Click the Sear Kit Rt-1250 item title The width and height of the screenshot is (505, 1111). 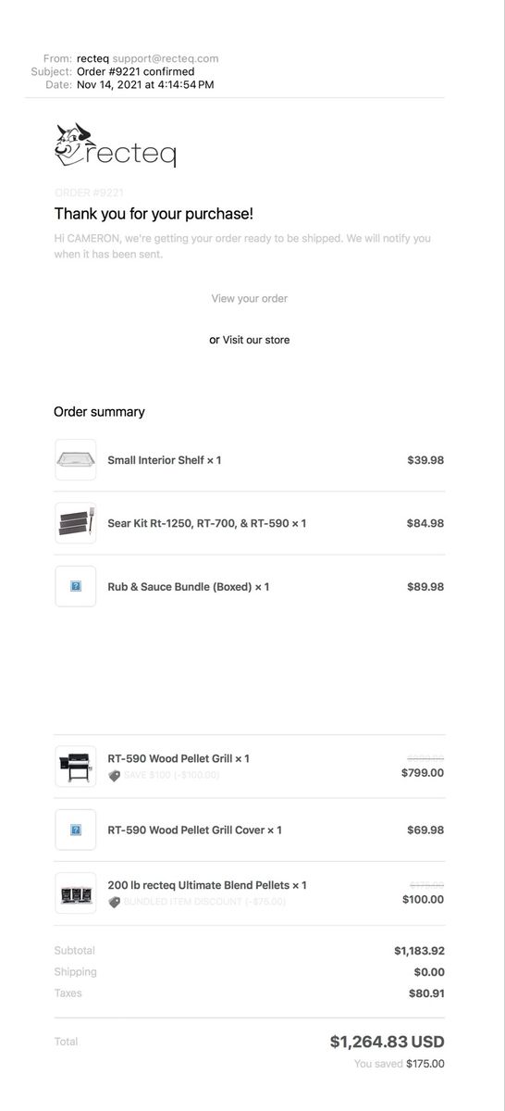click(207, 523)
